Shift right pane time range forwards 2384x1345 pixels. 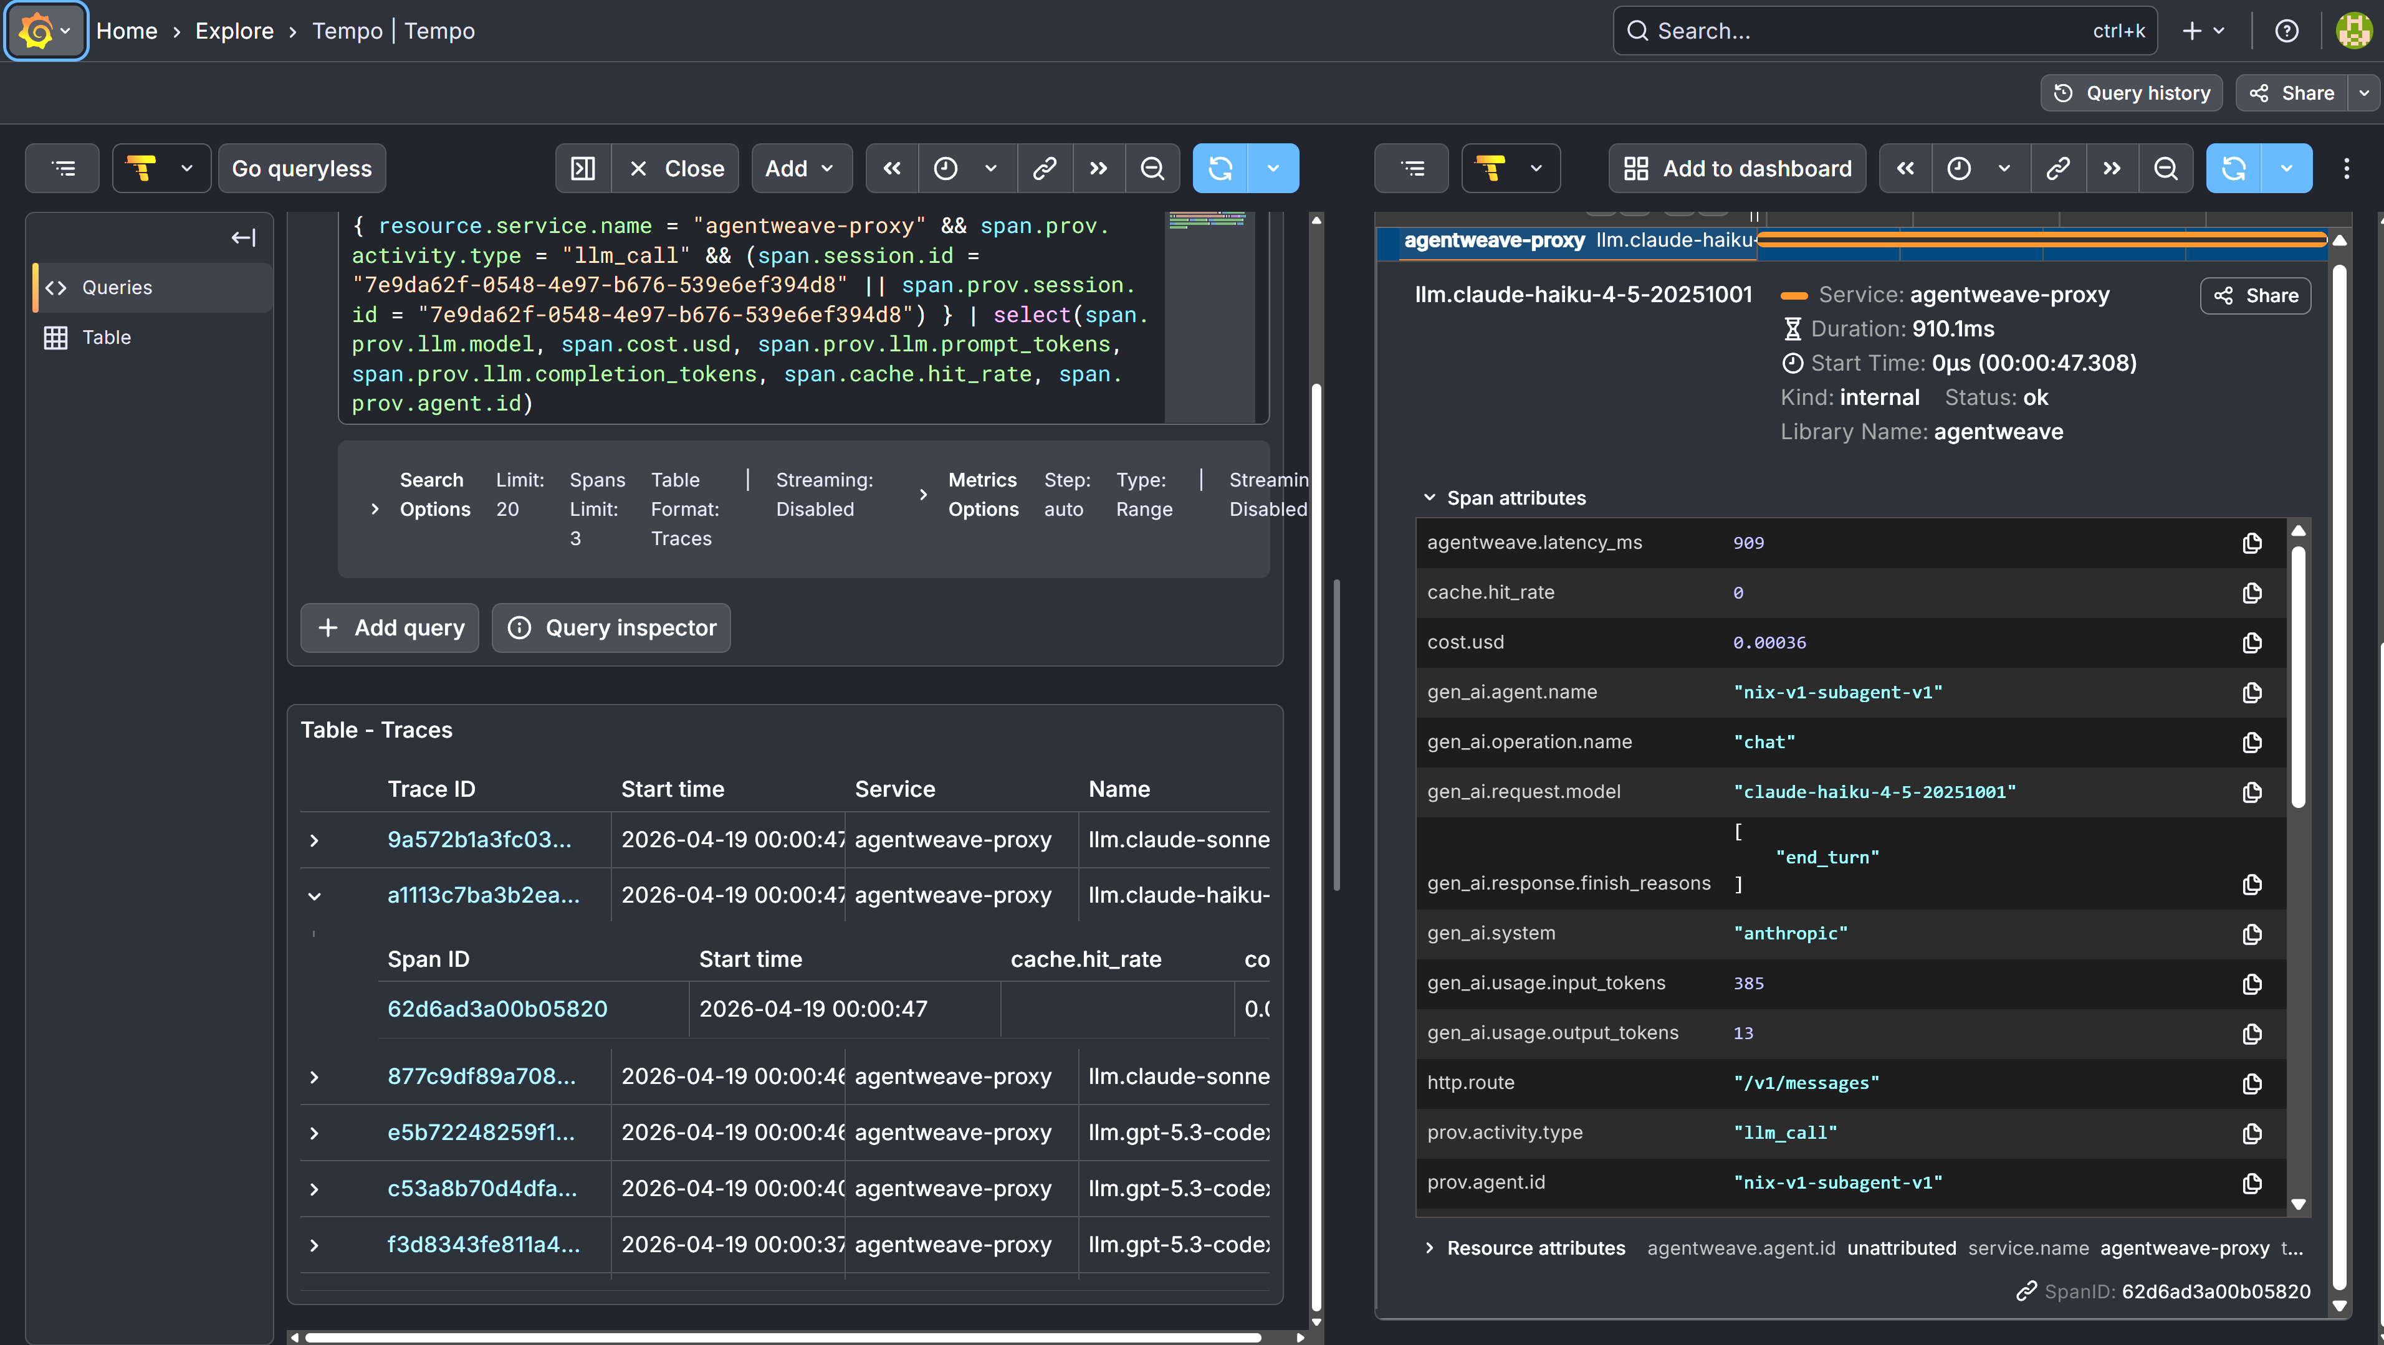point(2112,168)
